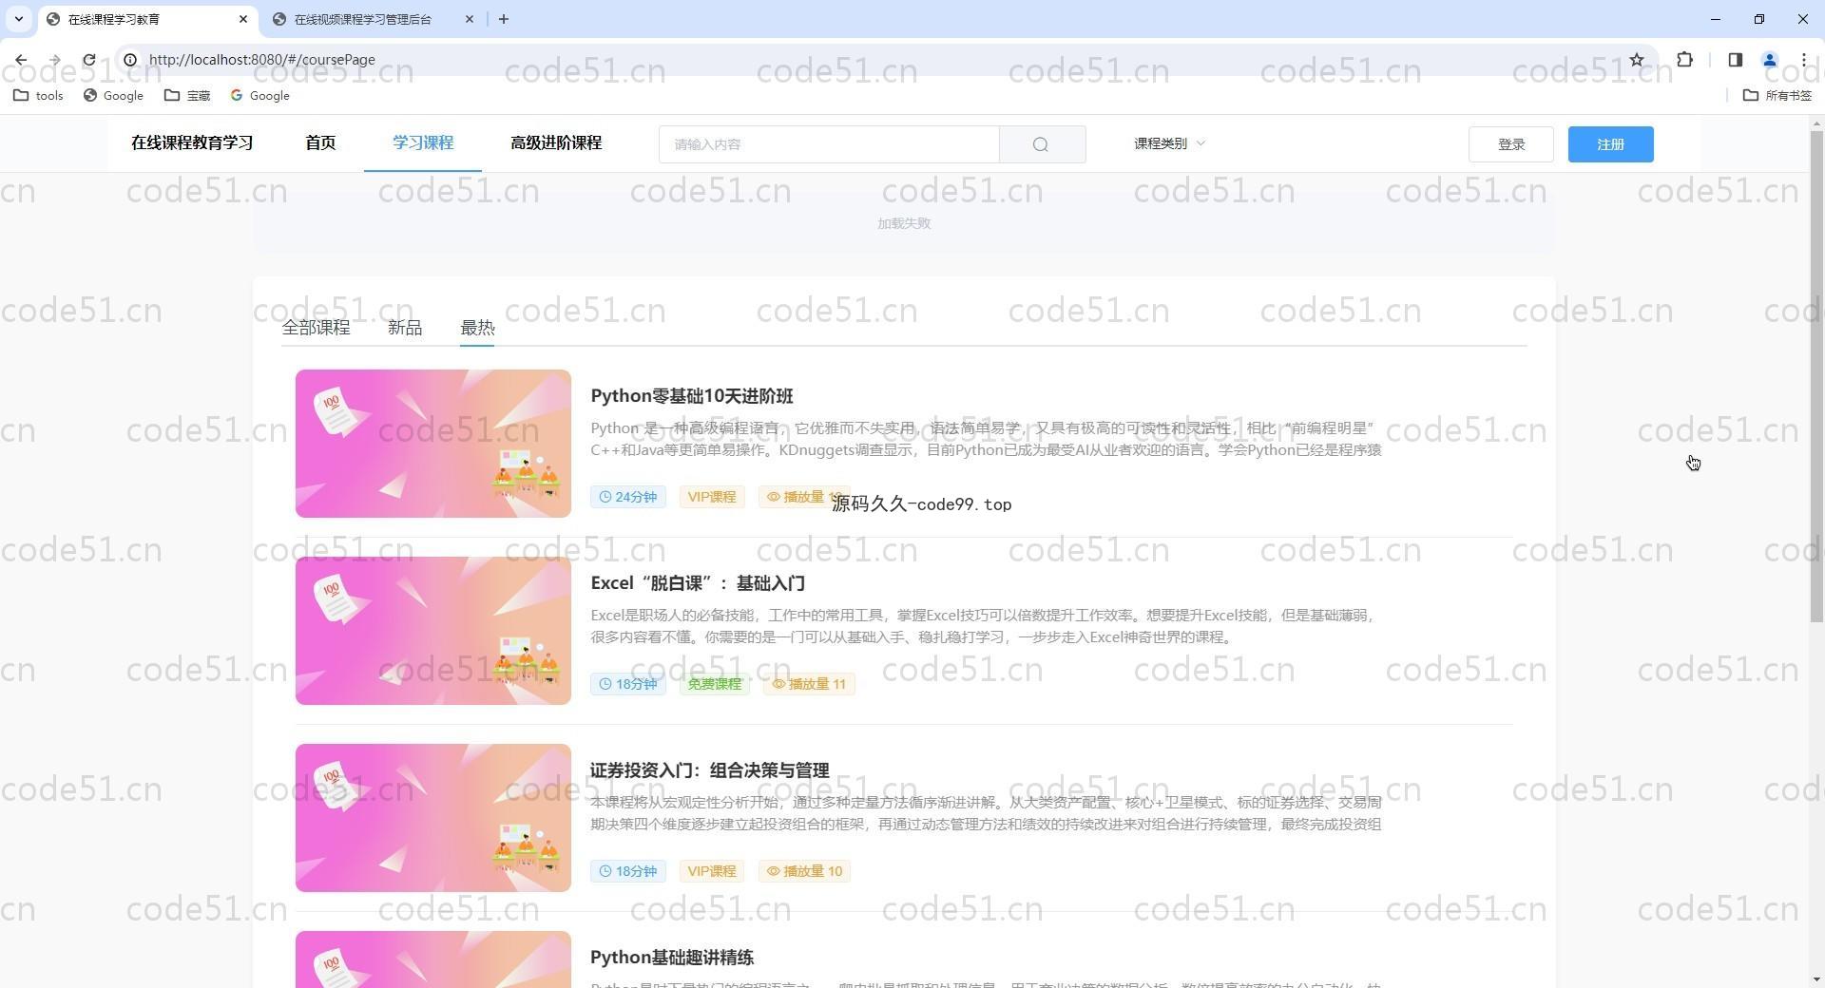Click 播放量 11 tag
The height and width of the screenshot is (988, 1825).
pyautogui.click(x=809, y=684)
